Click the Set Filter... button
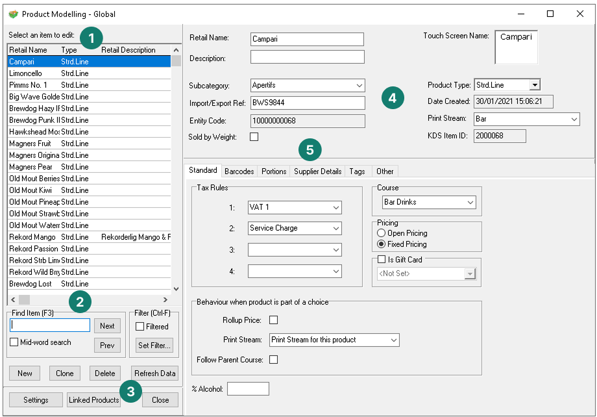The image size is (597, 417). point(154,346)
